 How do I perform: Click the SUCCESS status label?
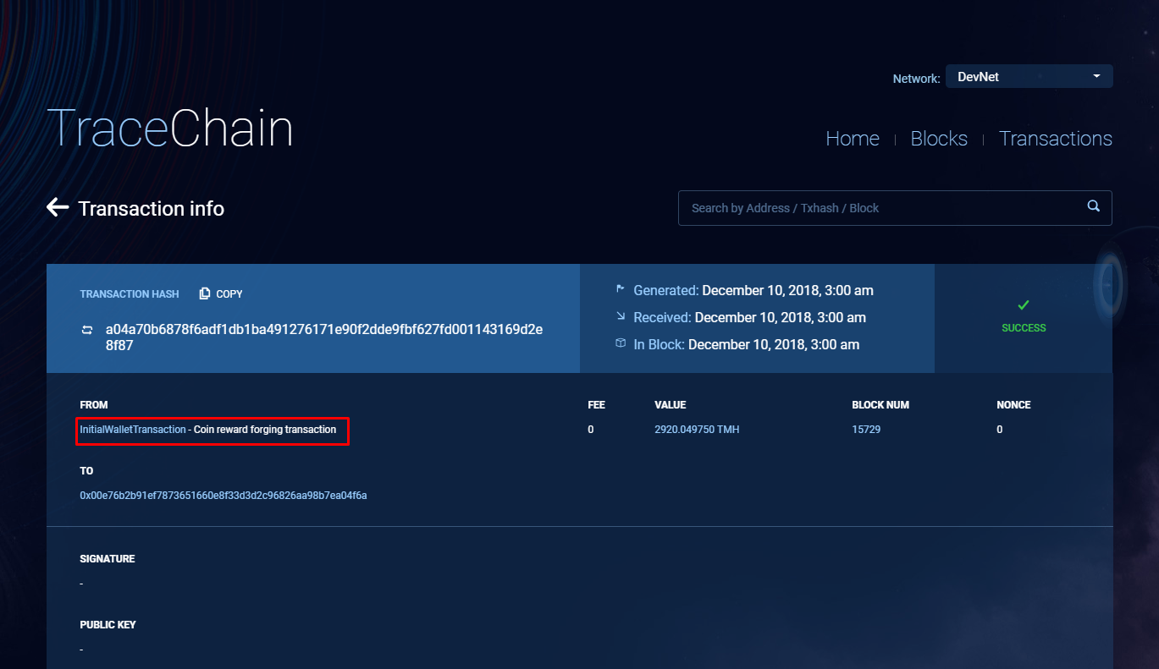pyautogui.click(x=1024, y=328)
